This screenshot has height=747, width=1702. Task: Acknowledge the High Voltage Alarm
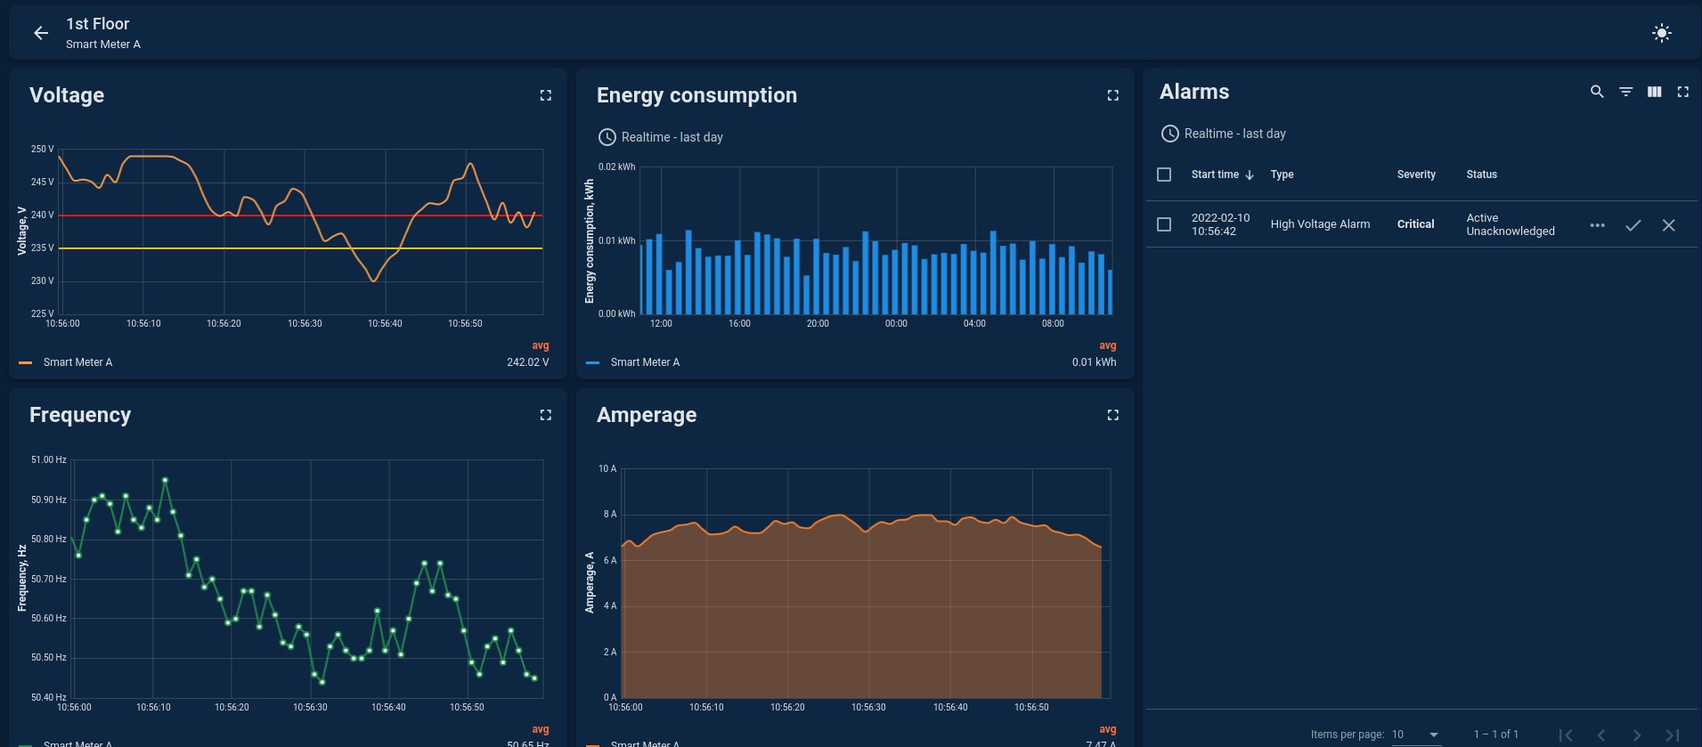click(1633, 225)
